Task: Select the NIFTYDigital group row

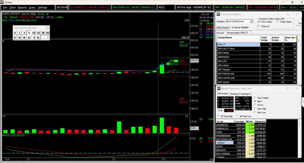Action: click(x=257, y=69)
